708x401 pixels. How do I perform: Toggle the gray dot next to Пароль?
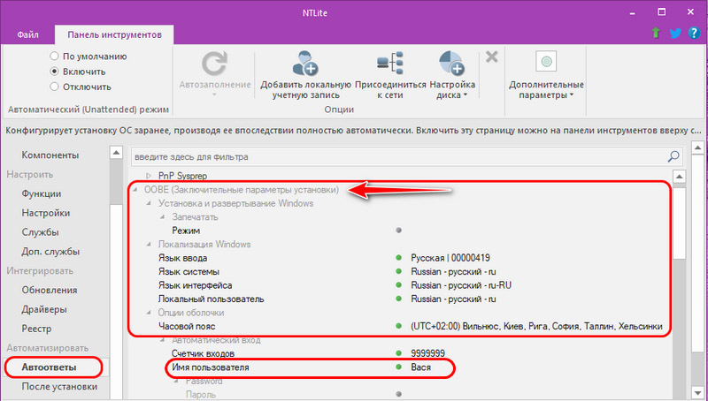(x=399, y=394)
